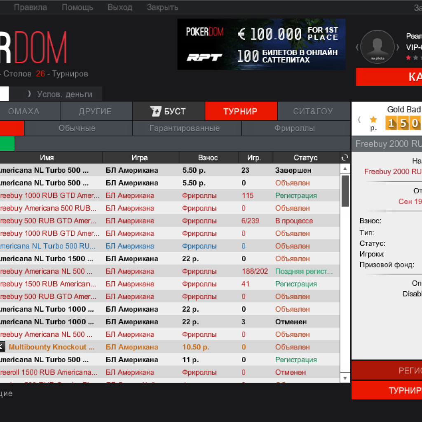Select the Multibounty Knockout tournament row
The image size is (422, 422).
(170, 347)
